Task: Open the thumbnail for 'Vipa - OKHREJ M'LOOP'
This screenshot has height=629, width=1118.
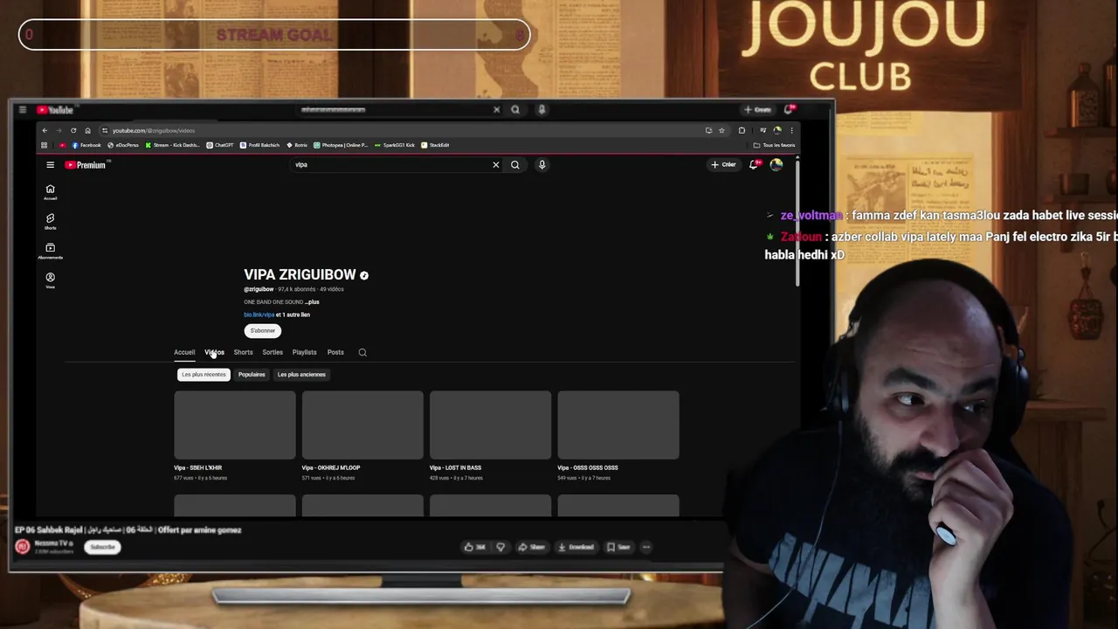Action: click(362, 425)
